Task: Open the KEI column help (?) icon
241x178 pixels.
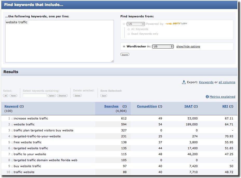Action: (231, 106)
